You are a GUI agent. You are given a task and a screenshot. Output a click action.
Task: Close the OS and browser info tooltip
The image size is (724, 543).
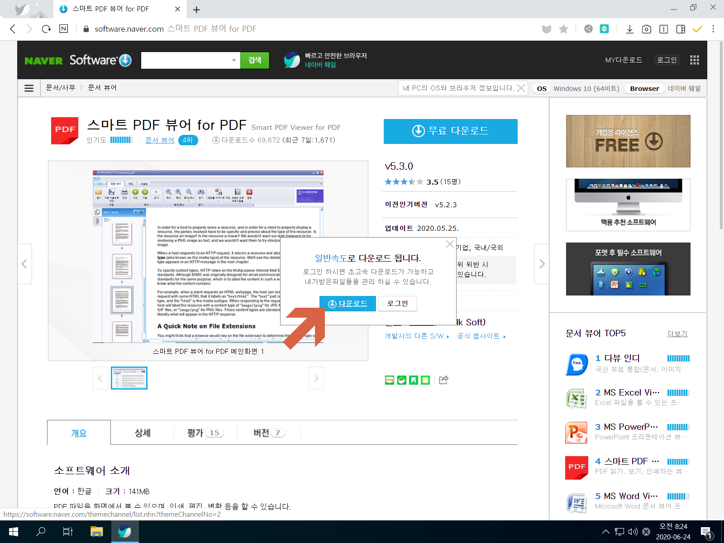[x=521, y=88]
